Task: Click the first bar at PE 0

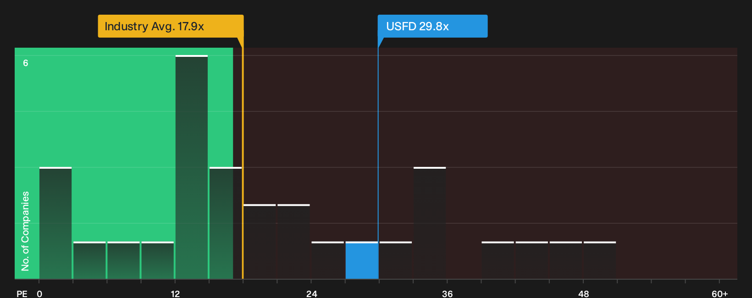Action: point(55,223)
